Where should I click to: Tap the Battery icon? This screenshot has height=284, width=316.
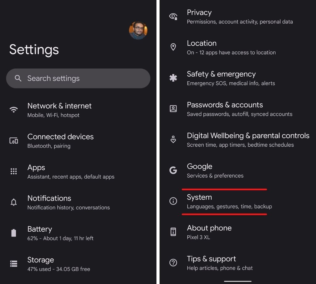pos(14,233)
